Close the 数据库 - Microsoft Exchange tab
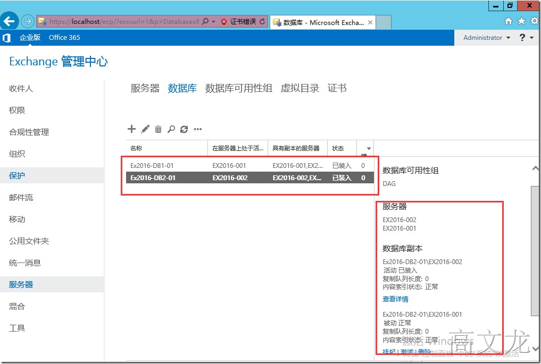Image resolution: width=541 pixels, height=364 pixels. 370,22
